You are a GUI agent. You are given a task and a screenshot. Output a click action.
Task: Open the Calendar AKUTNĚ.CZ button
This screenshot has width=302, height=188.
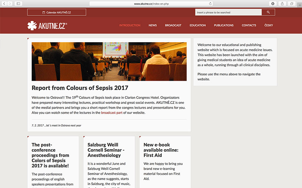coord(57,12)
